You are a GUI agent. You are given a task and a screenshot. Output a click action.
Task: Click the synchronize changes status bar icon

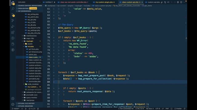[22, 109]
